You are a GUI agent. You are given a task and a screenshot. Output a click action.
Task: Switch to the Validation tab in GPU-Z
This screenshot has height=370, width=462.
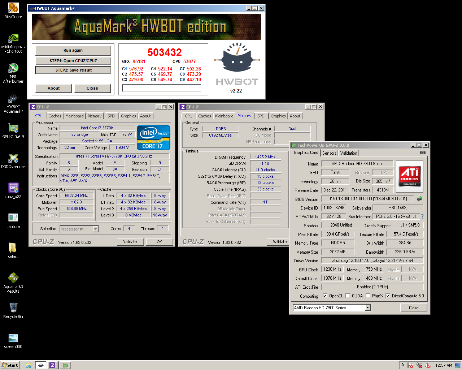click(349, 153)
